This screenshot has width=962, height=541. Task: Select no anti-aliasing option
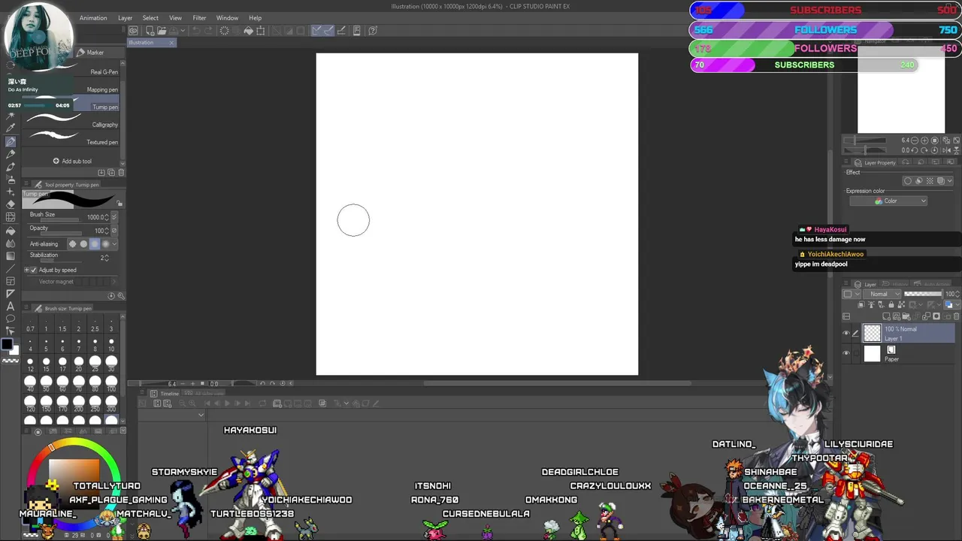(72, 243)
